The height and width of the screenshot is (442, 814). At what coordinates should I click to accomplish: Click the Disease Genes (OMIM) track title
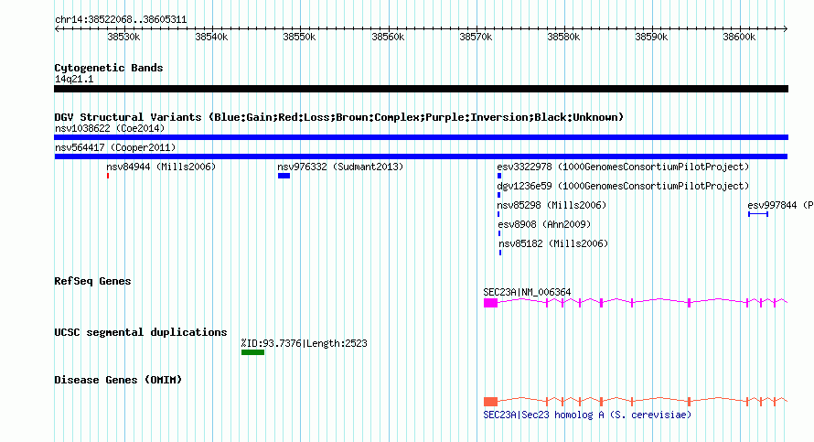tap(118, 380)
